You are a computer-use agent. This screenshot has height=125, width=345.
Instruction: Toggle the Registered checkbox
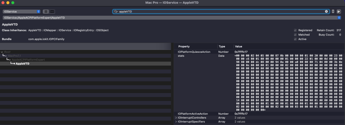tap(295, 30)
